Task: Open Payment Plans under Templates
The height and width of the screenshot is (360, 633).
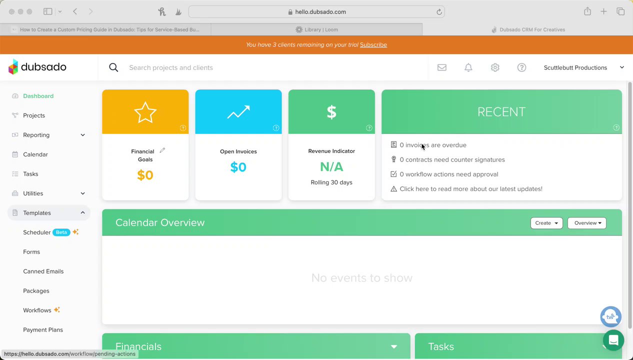Action: pyautogui.click(x=43, y=330)
